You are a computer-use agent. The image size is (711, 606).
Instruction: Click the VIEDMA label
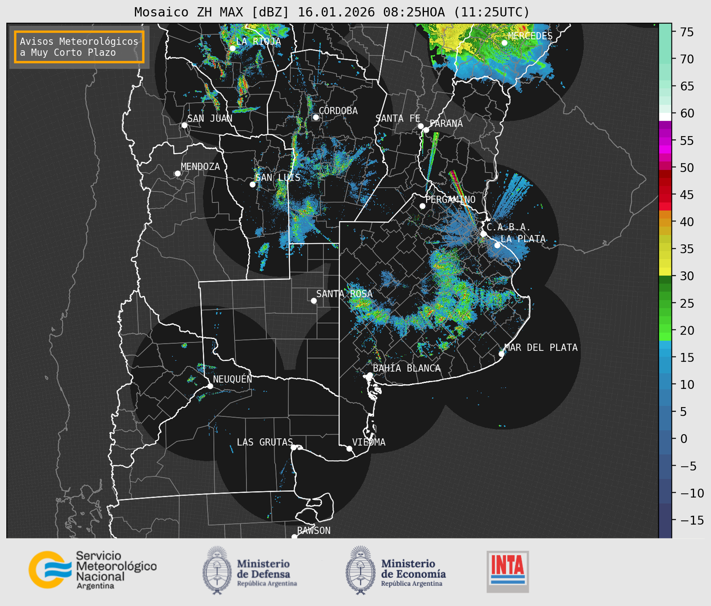(x=369, y=442)
